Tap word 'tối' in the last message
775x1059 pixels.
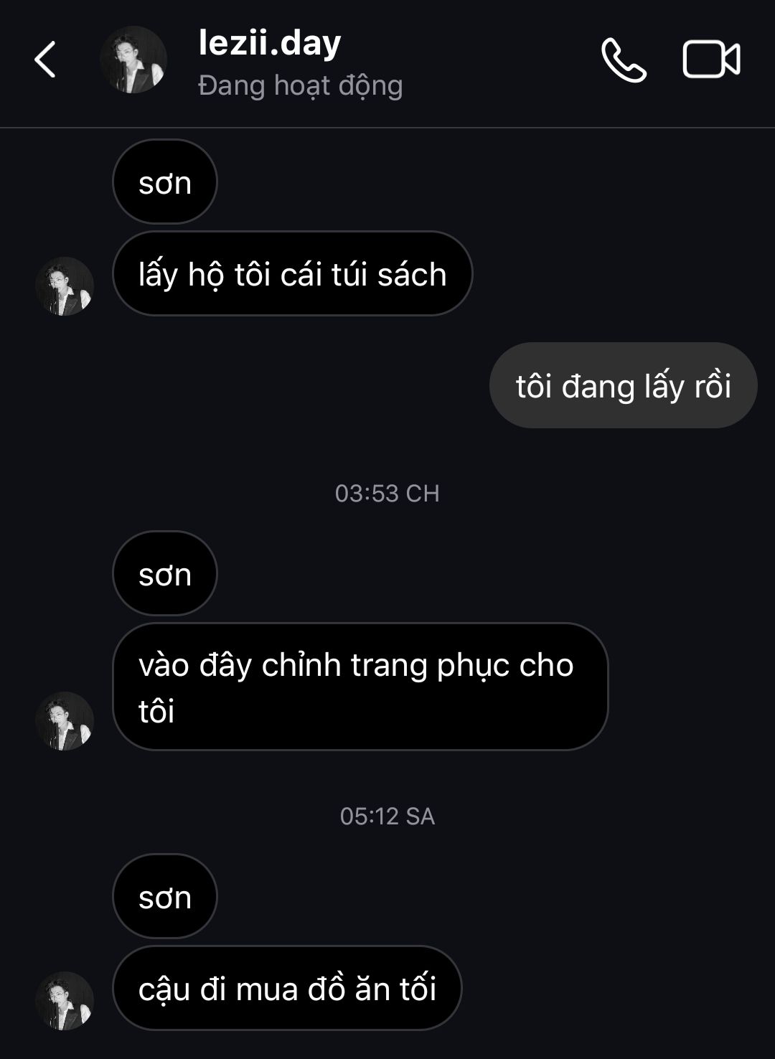418,989
